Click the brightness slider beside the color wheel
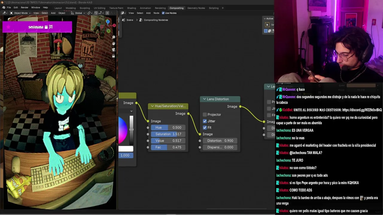Viewport: 383px width, 215px height. point(131,130)
